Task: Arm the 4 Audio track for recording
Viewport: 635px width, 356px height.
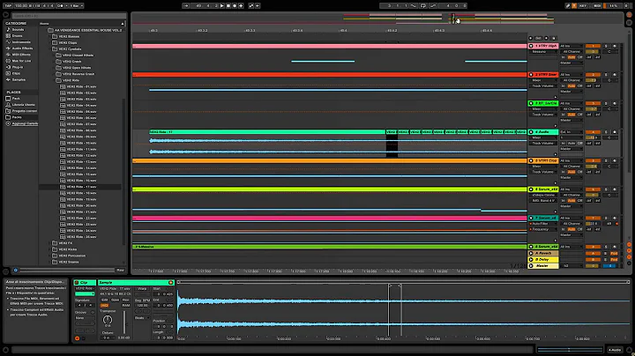Action: click(615, 132)
